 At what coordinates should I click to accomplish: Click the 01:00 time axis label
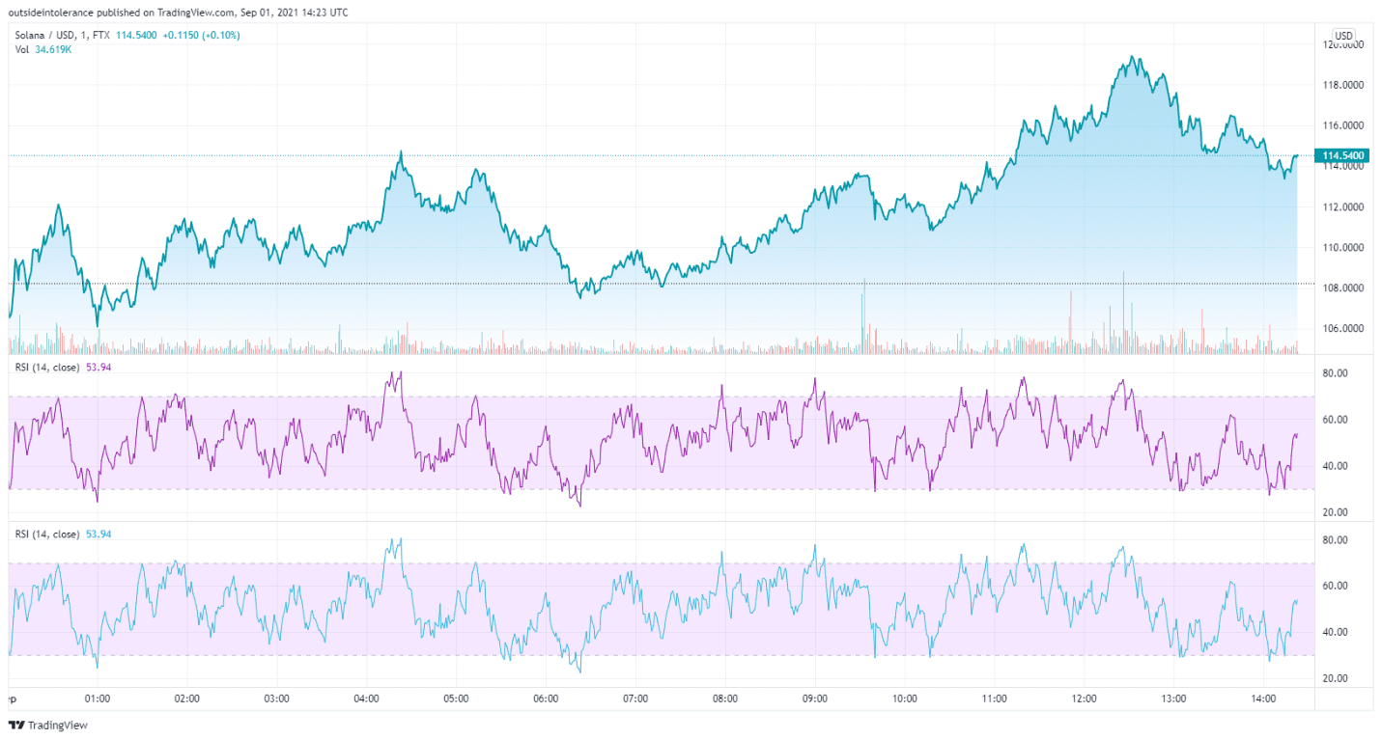[98, 699]
